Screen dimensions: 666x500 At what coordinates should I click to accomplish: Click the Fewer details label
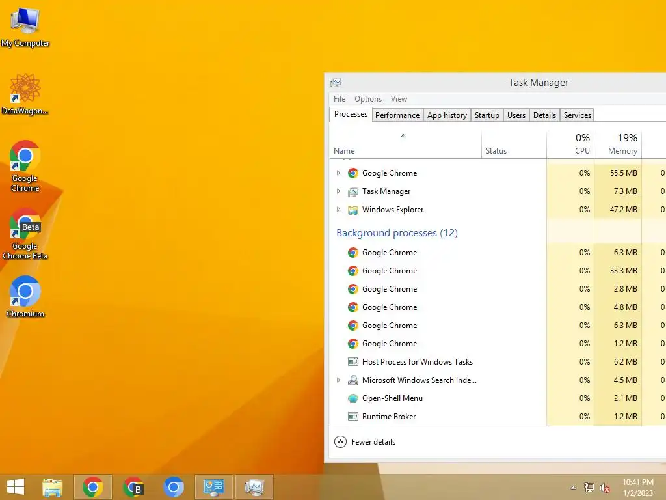pos(373,442)
